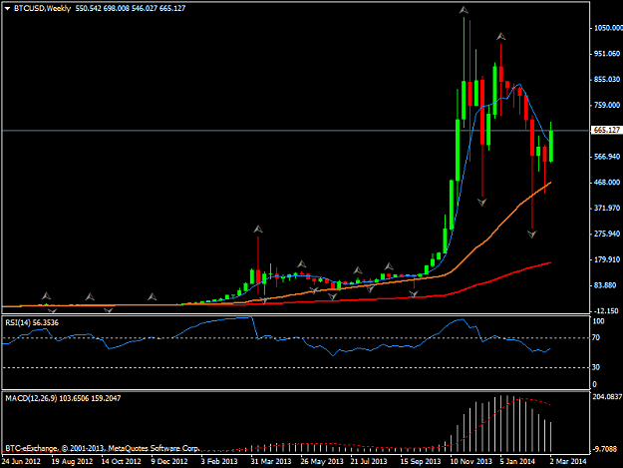The height and width of the screenshot is (468, 623).
Task: Click the 10 Nov 2013 date label
Action: click(470, 461)
